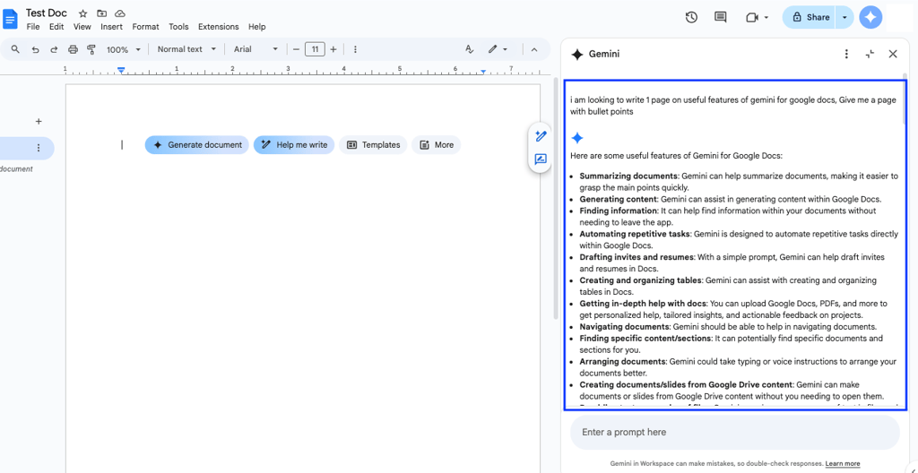This screenshot has height=473, width=918.
Task: Click the search magnifier in toolbar
Action: click(x=16, y=49)
